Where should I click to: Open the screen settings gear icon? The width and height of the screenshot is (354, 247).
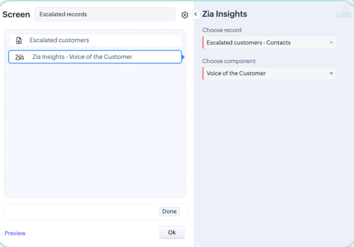pyautogui.click(x=185, y=15)
